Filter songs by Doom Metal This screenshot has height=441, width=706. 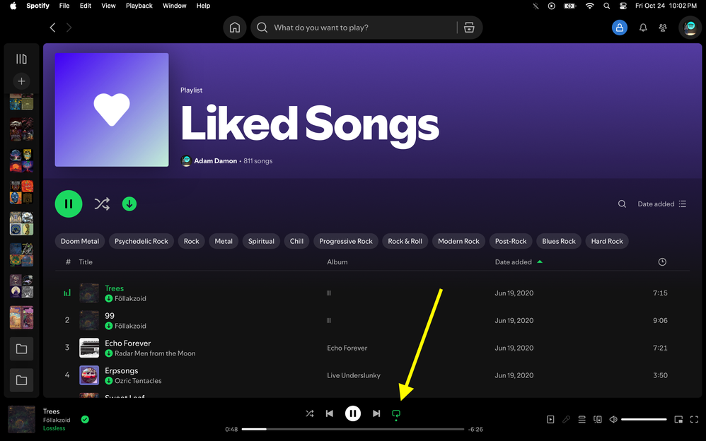coord(80,241)
